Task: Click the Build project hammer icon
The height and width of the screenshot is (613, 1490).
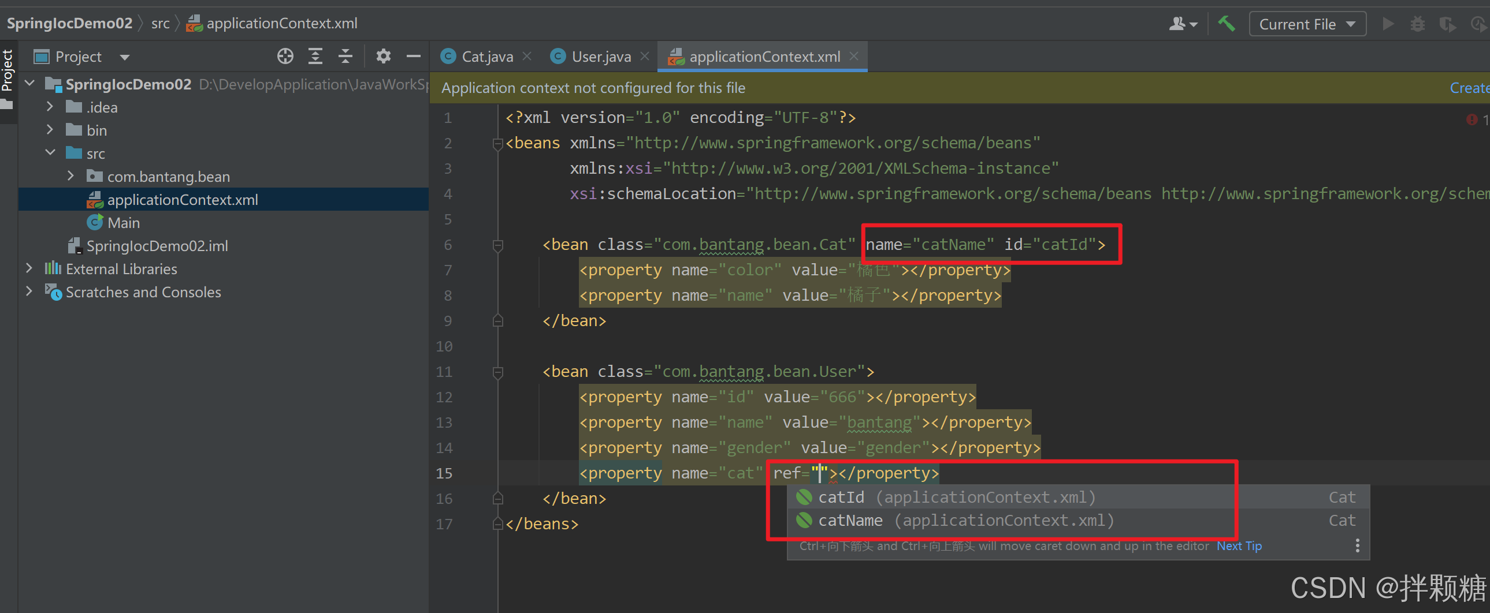Action: pos(1226,24)
